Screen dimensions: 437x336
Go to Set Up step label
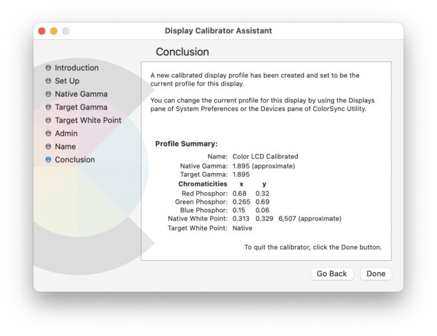click(67, 81)
